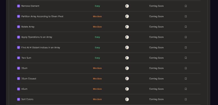Open the practice icon for 4Sum
Screen dimensions: 218x105
point(127,89)
